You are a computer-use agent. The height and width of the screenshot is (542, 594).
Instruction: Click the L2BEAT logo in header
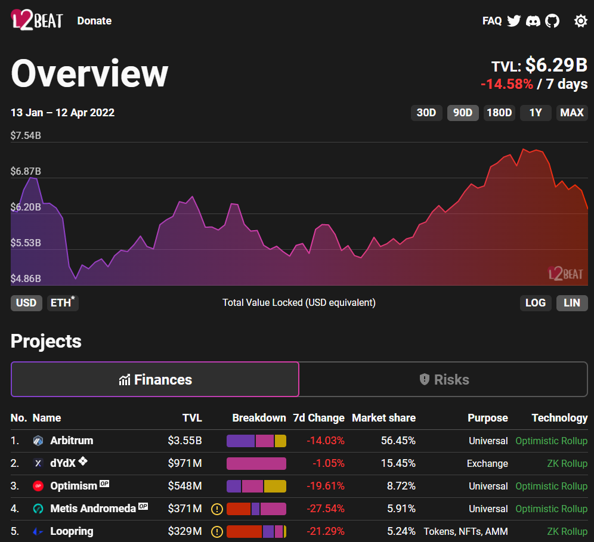37,20
